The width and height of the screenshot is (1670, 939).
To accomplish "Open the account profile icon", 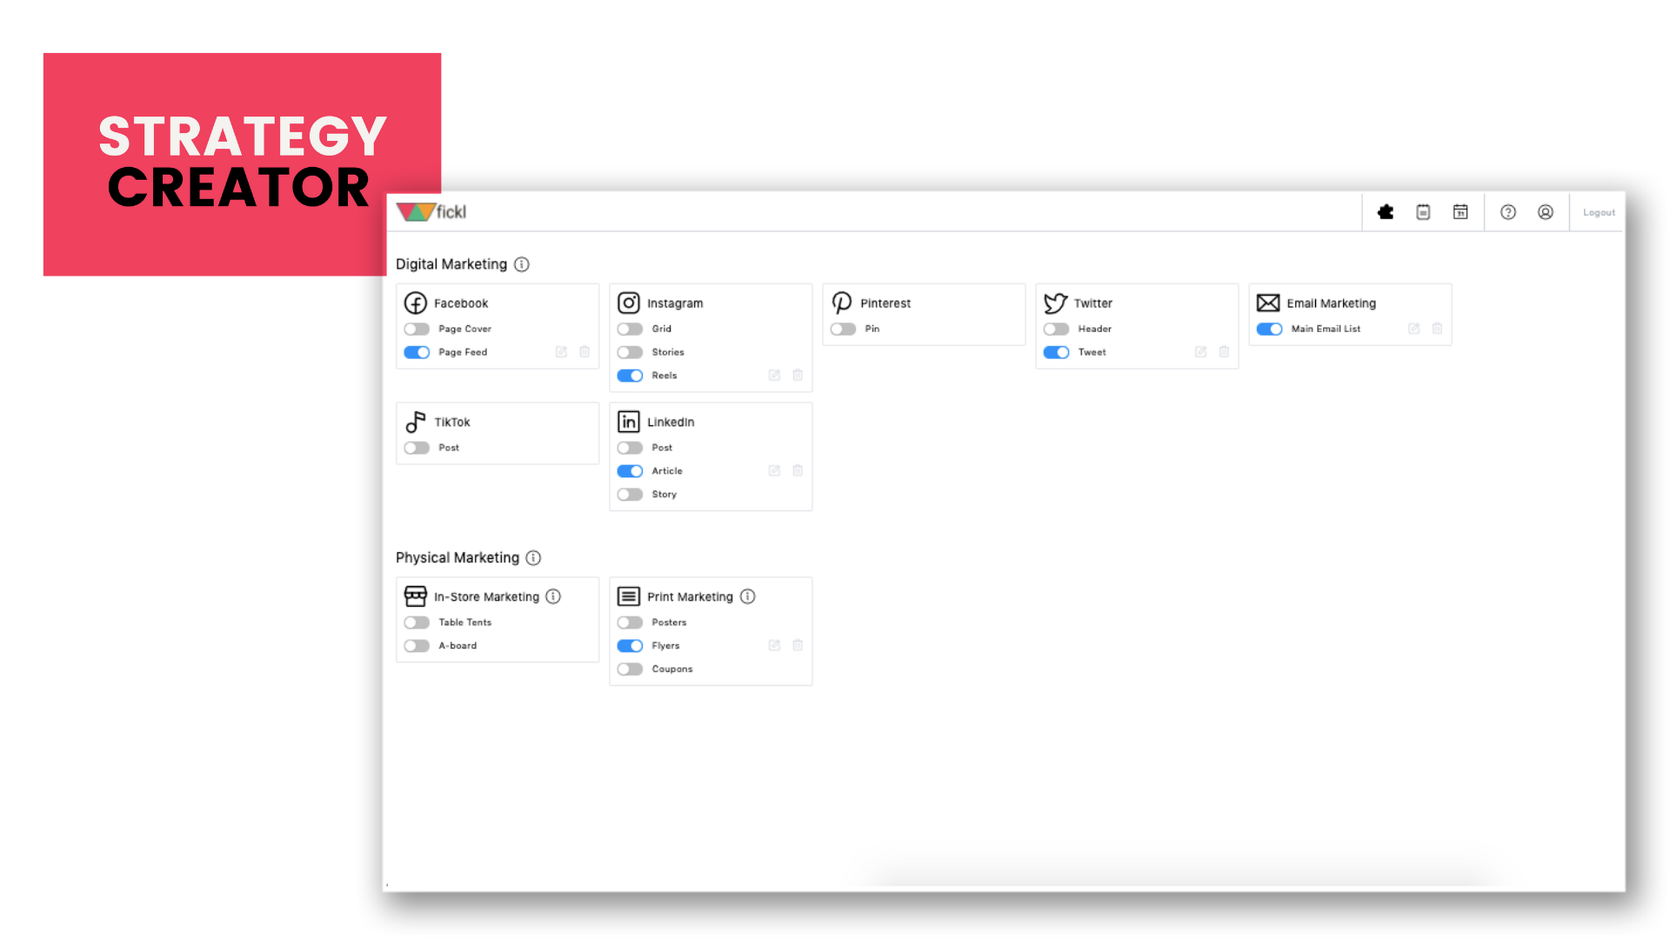I will pyautogui.click(x=1546, y=211).
